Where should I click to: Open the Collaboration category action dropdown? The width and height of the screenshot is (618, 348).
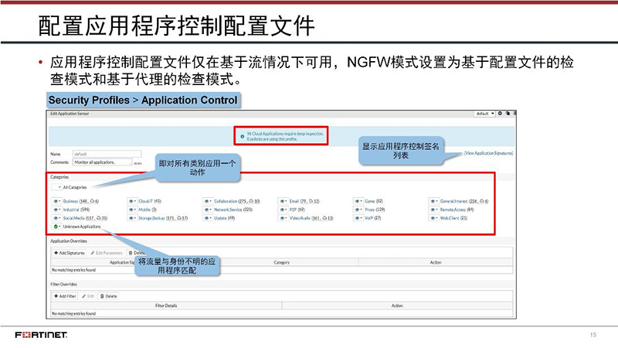208,201
